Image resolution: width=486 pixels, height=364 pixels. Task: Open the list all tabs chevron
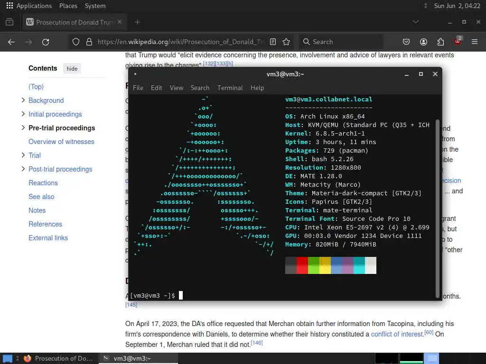pyautogui.click(x=416, y=22)
